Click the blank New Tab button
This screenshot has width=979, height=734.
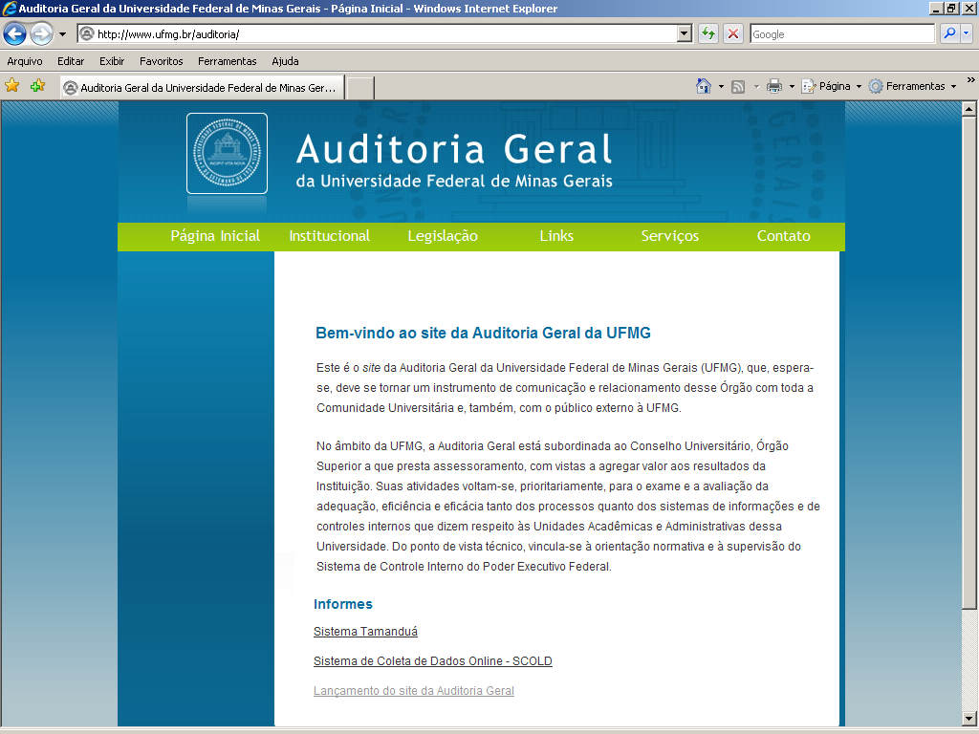coord(360,88)
